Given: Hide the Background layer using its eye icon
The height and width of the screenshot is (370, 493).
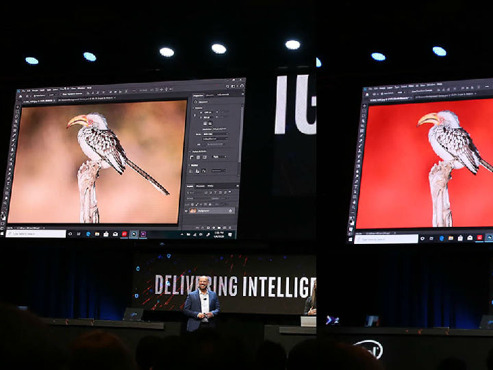Looking at the screenshot, I should tap(186, 211).
